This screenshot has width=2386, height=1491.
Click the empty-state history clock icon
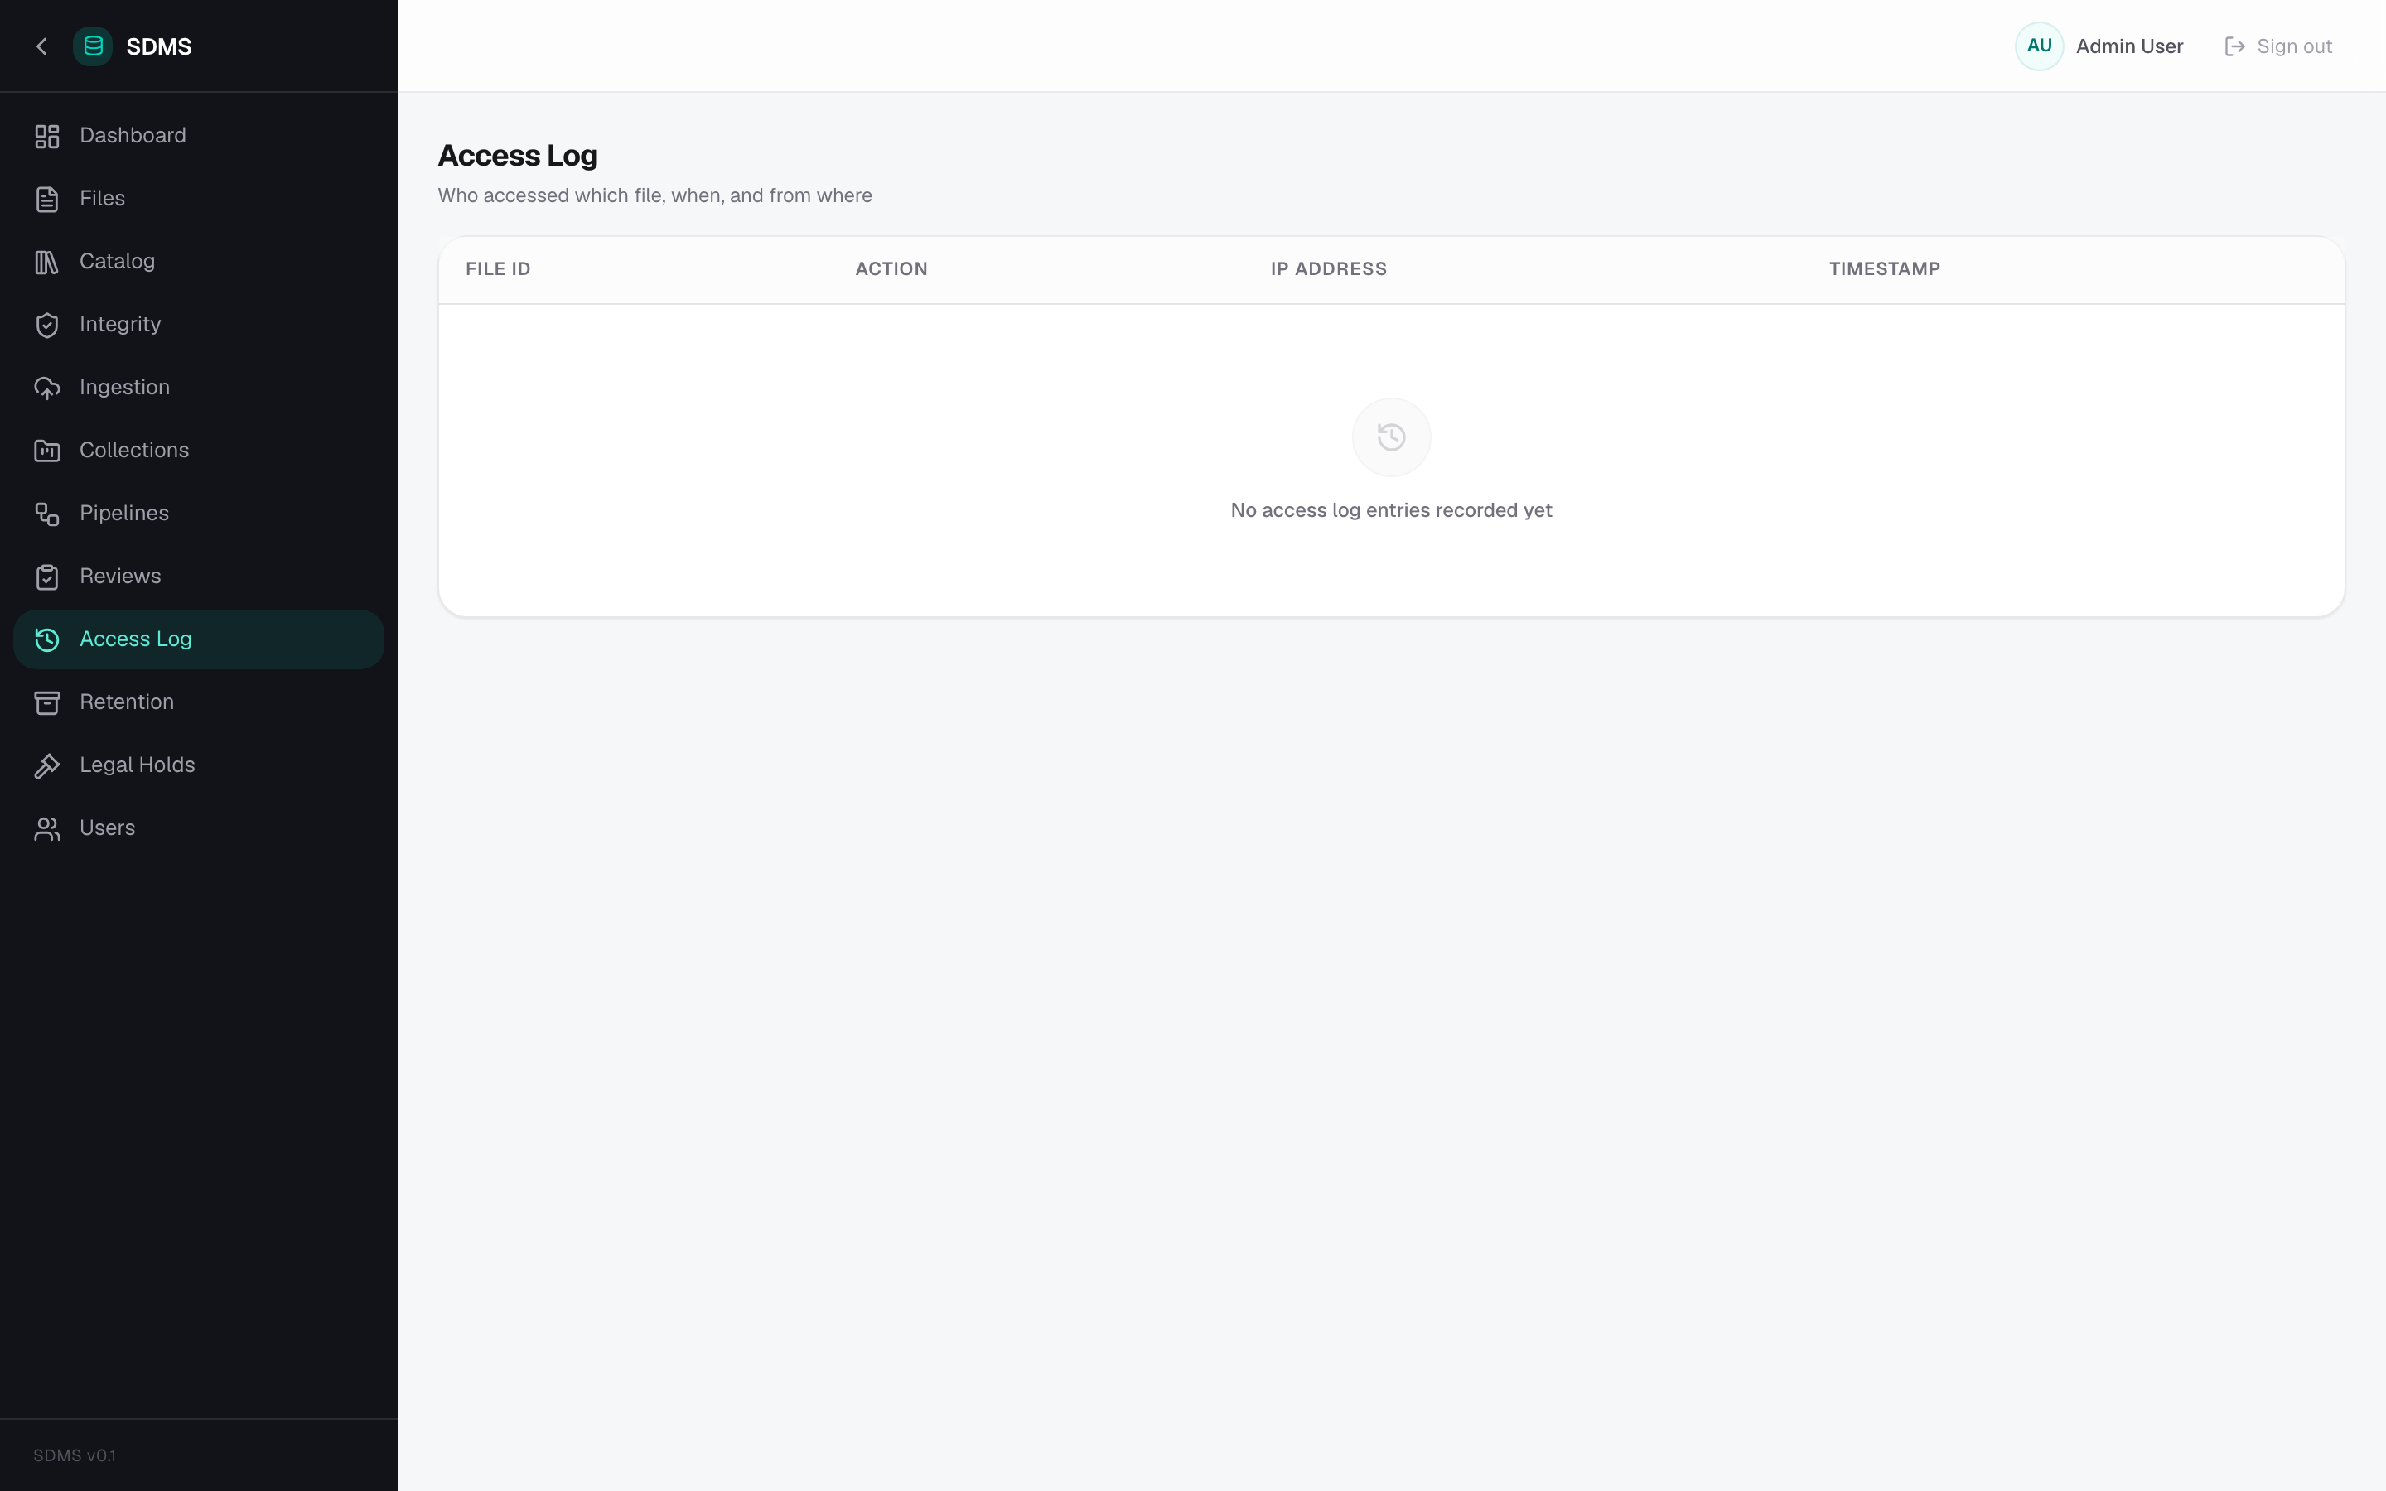tap(1391, 437)
